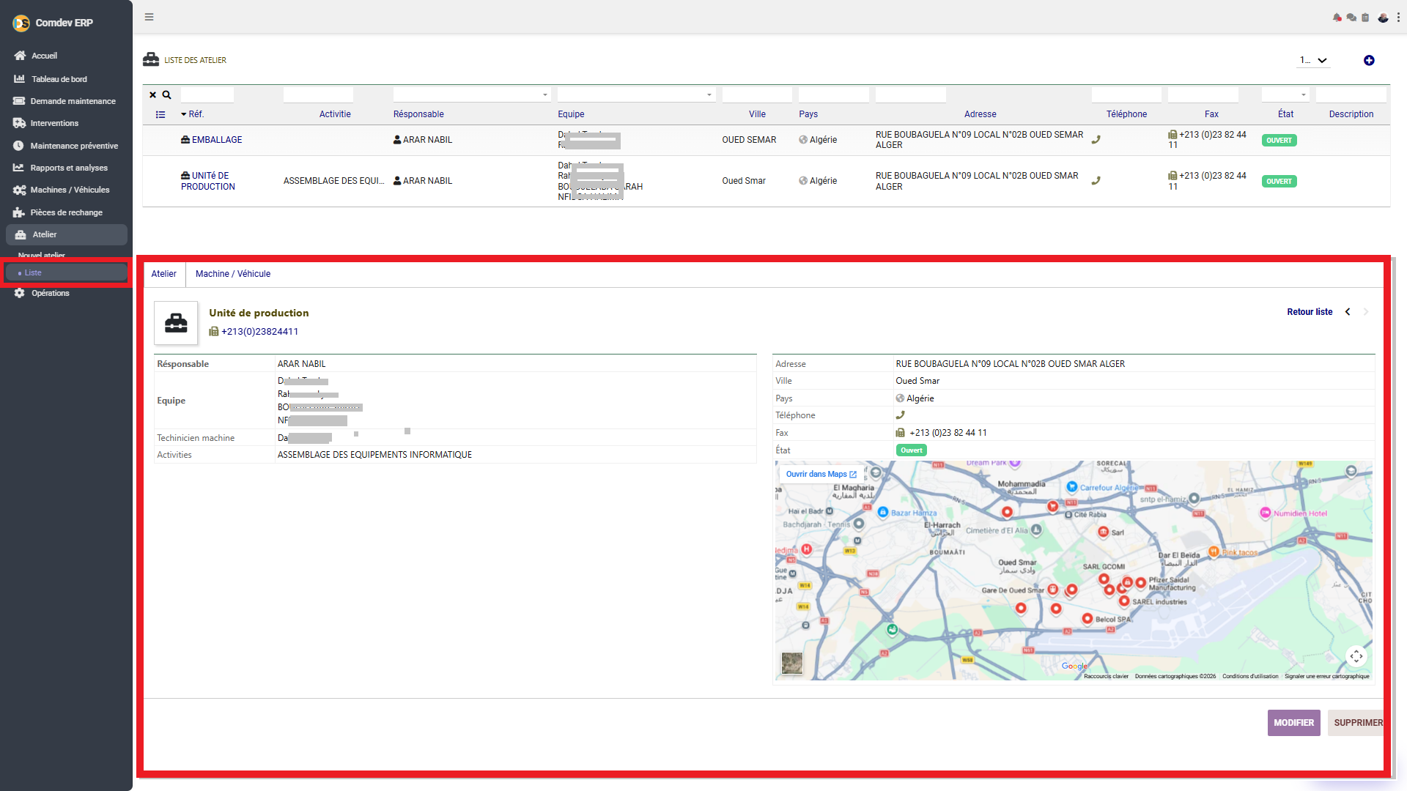Click Retour liste link

(1310, 312)
